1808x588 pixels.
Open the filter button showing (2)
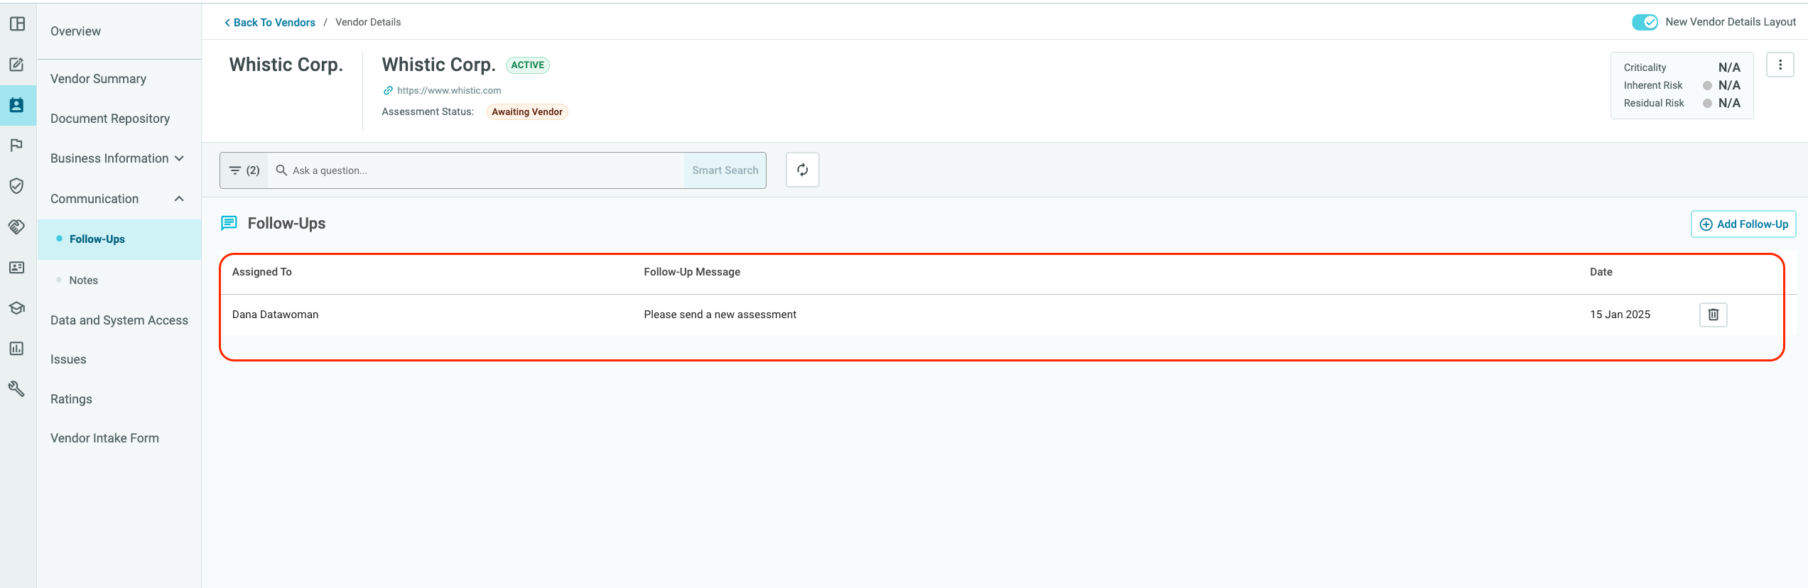244,170
